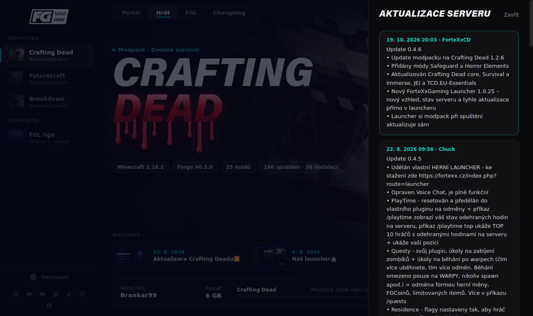Open the Instagram icon link

82,294
